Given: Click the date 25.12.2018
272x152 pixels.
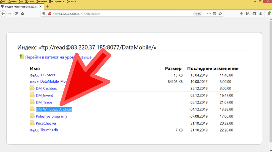Looking at the screenshot, I should pyautogui.click(x=199, y=89).
